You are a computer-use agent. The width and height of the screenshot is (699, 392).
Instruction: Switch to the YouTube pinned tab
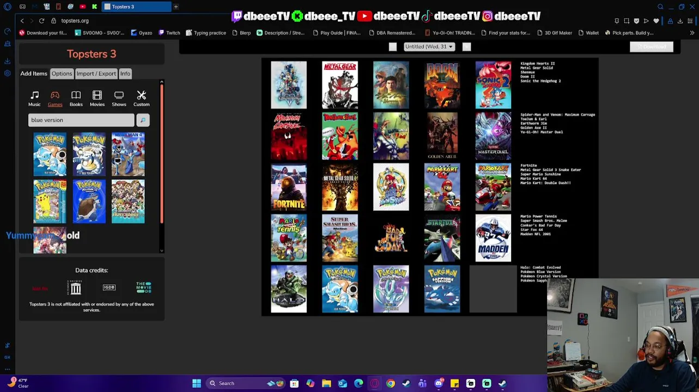[x=82, y=7]
